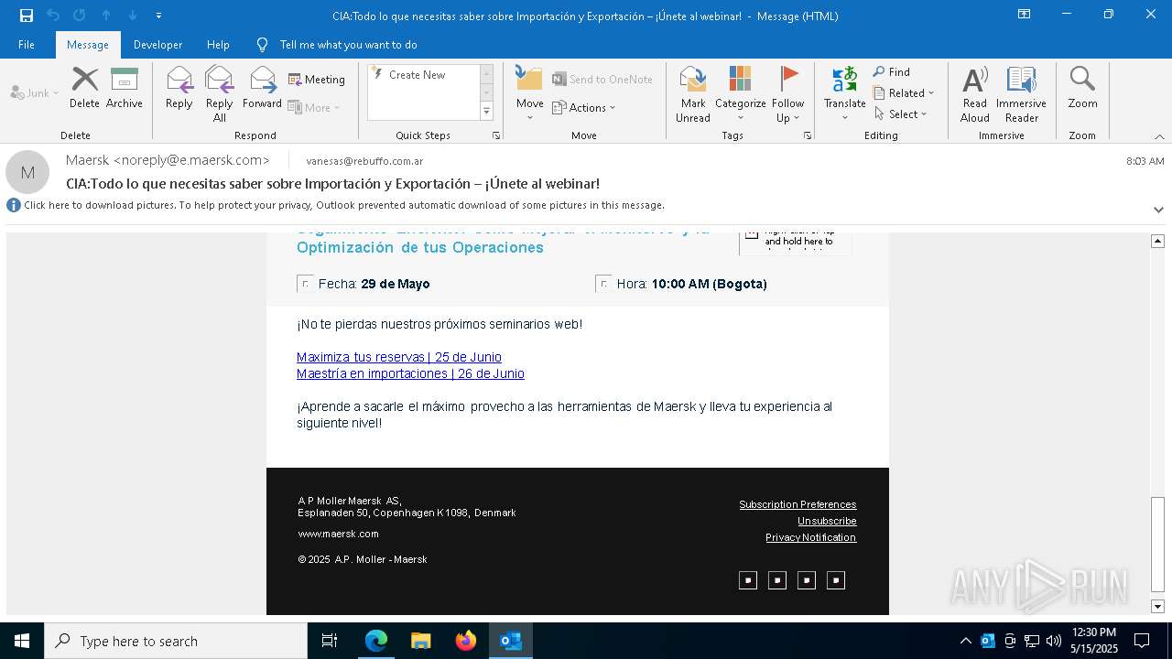Screen dimensions: 1172x659
Task: Open Quick Steps dialog launcher
Action: pos(496,135)
